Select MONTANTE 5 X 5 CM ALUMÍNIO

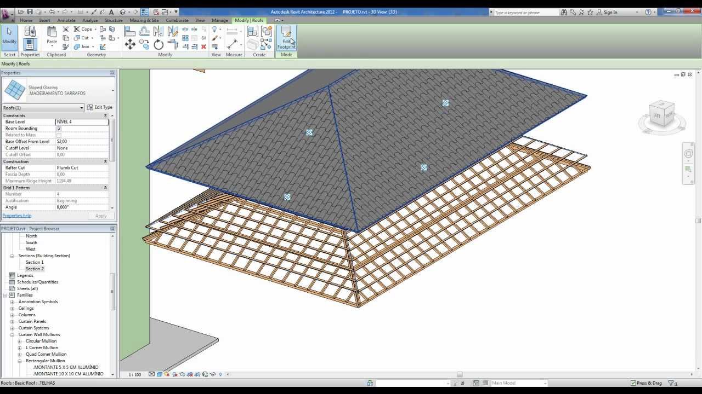click(66, 367)
